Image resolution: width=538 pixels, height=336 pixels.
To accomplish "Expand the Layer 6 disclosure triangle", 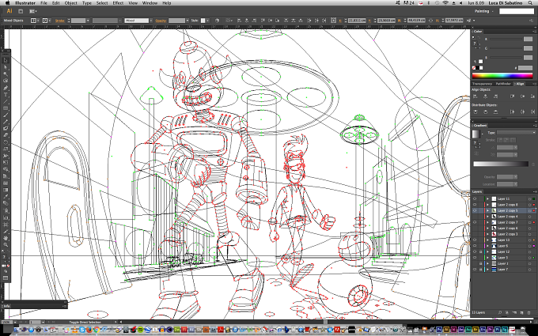I will coord(487,246).
